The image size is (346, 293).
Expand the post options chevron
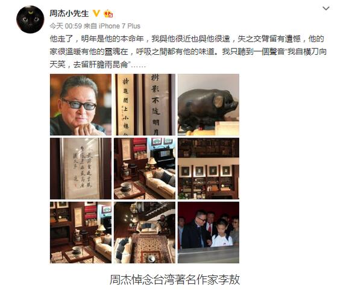pyautogui.click(x=326, y=8)
